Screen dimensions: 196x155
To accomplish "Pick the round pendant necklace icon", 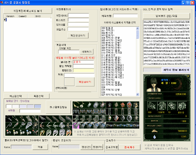I will 83,105.
